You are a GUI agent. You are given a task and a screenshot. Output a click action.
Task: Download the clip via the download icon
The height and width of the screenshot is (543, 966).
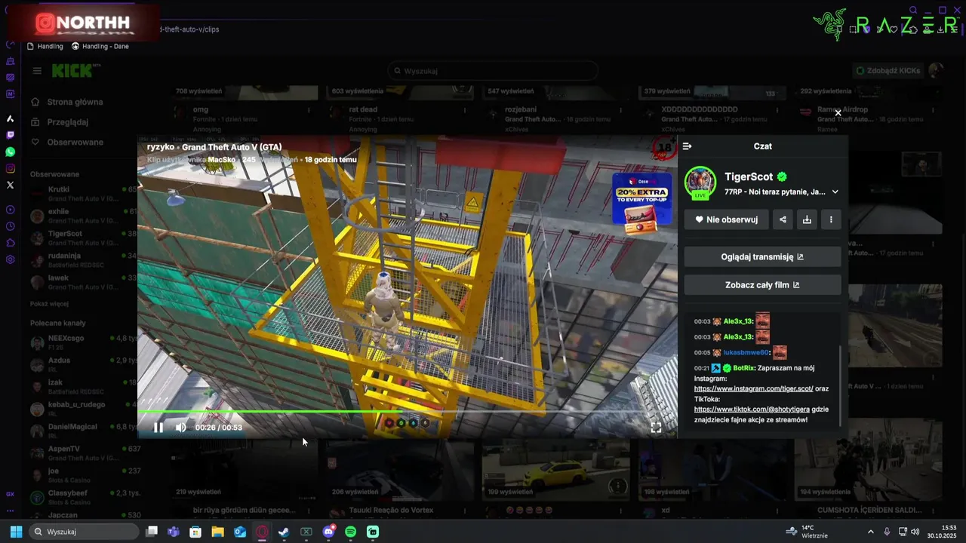(x=807, y=219)
